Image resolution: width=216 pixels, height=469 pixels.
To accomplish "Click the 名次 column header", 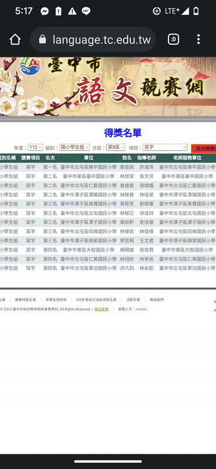I will pos(50,158).
